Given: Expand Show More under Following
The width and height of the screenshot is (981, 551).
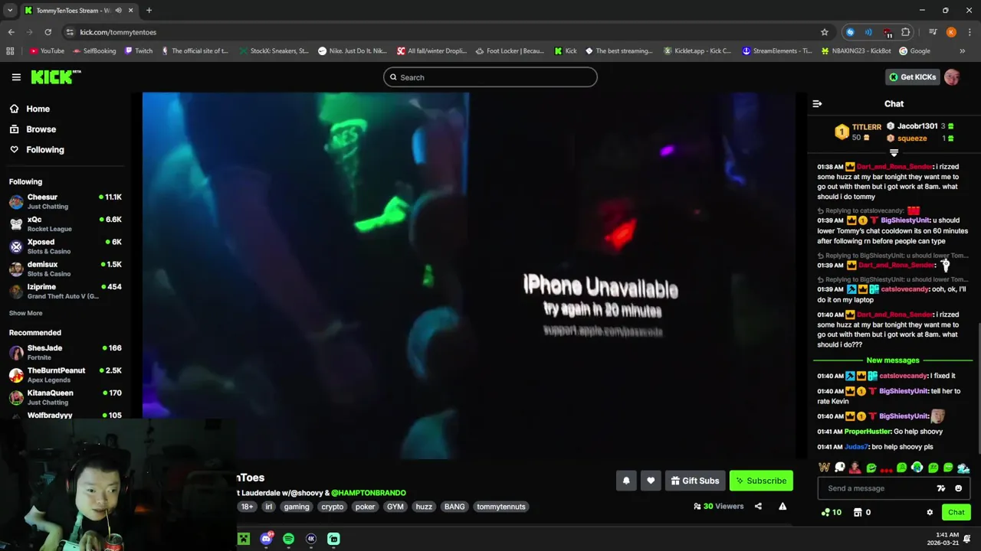Looking at the screenshot, I should [x=25, y=313].
